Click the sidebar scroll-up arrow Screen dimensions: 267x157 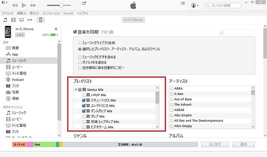[59, 42]
